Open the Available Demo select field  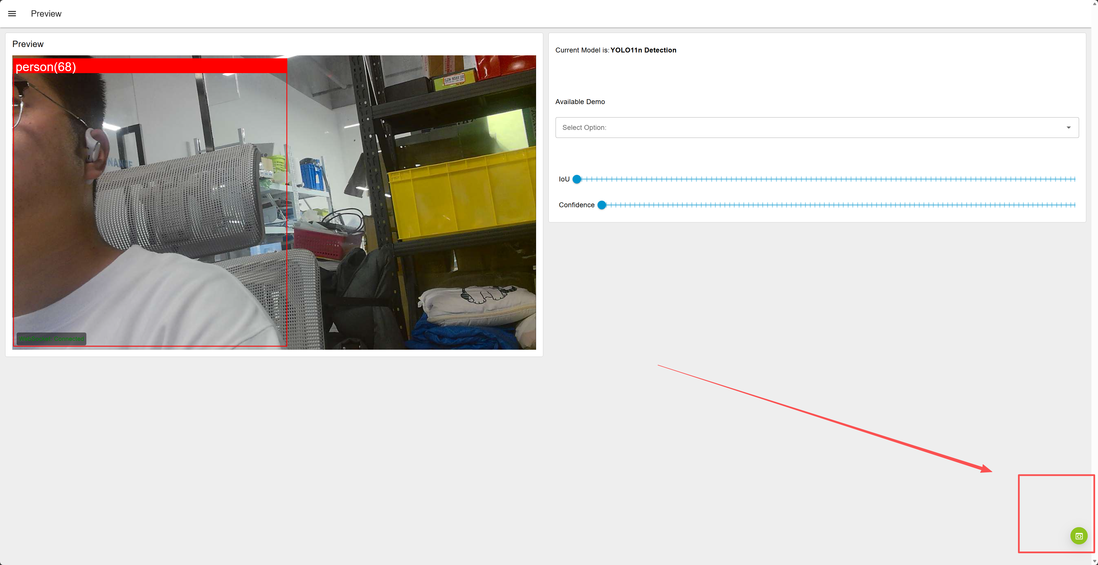click(x=810, y=127)
